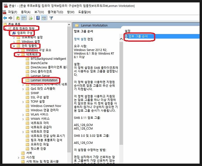
Task: Click the tree pane vertical scrollbar thumb
Action: pos(69,89)
